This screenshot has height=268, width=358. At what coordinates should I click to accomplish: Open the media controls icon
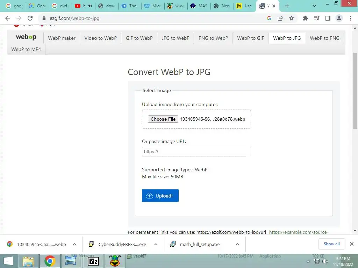click(x=316, y=18)
